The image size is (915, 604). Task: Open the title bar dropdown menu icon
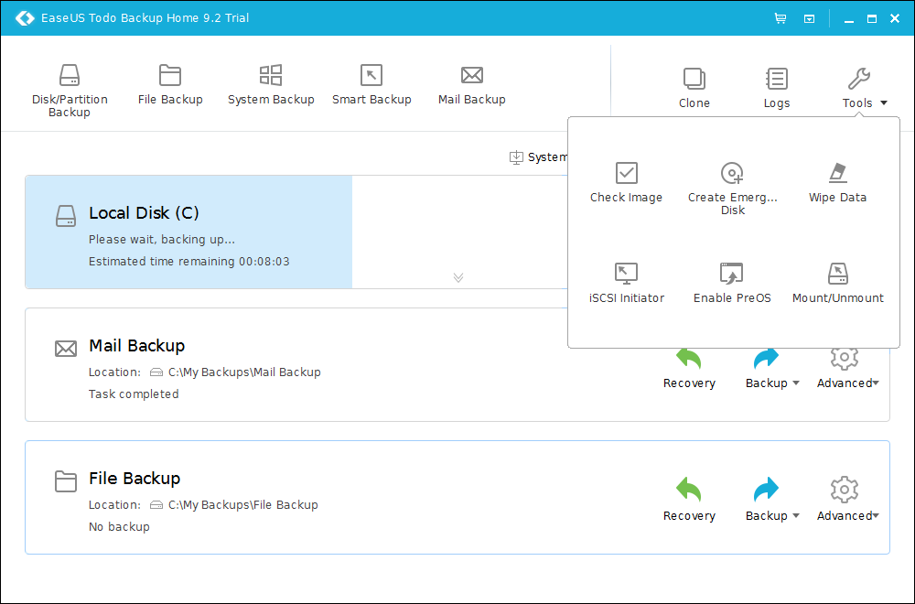[x=809, y=18]
